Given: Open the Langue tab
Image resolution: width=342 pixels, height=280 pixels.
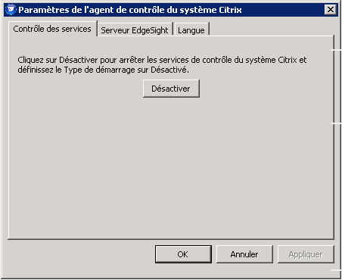Looking at the screenshot, I should [191, 30].
